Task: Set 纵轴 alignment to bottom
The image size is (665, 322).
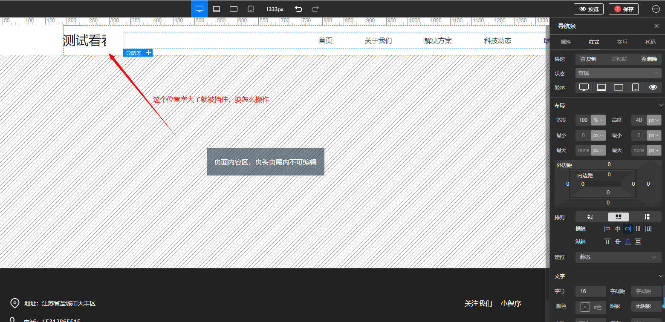Action: pyautogui.click(x=628, y=241)
